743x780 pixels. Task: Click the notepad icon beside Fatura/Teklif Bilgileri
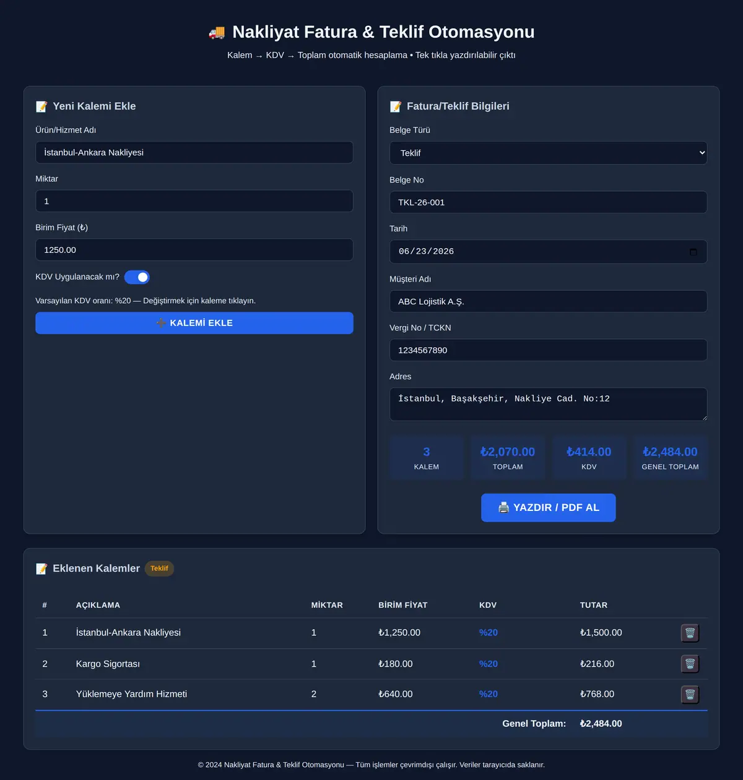(396, 106)
